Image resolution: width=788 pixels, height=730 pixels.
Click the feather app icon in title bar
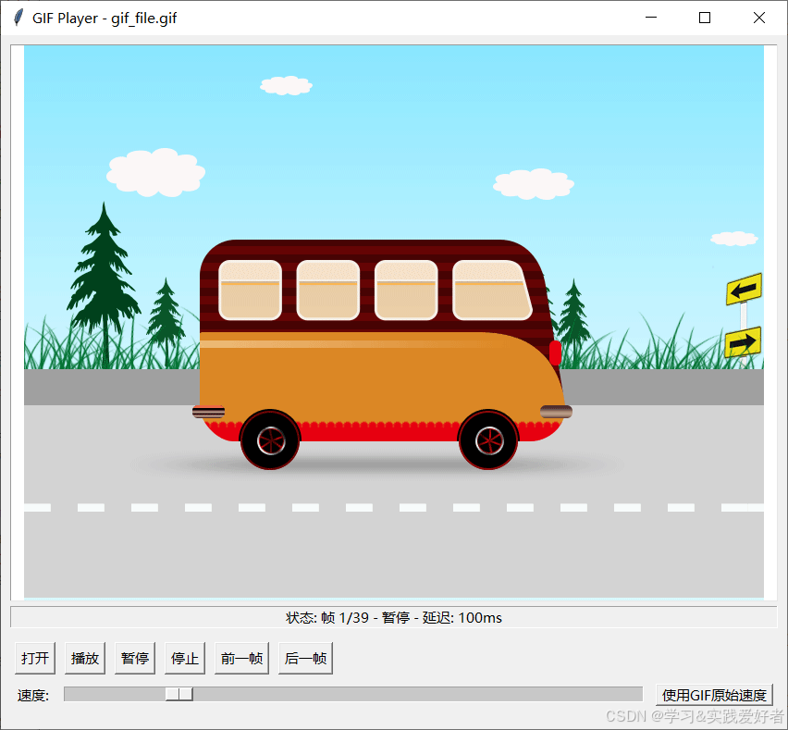[x=18, y=18]
